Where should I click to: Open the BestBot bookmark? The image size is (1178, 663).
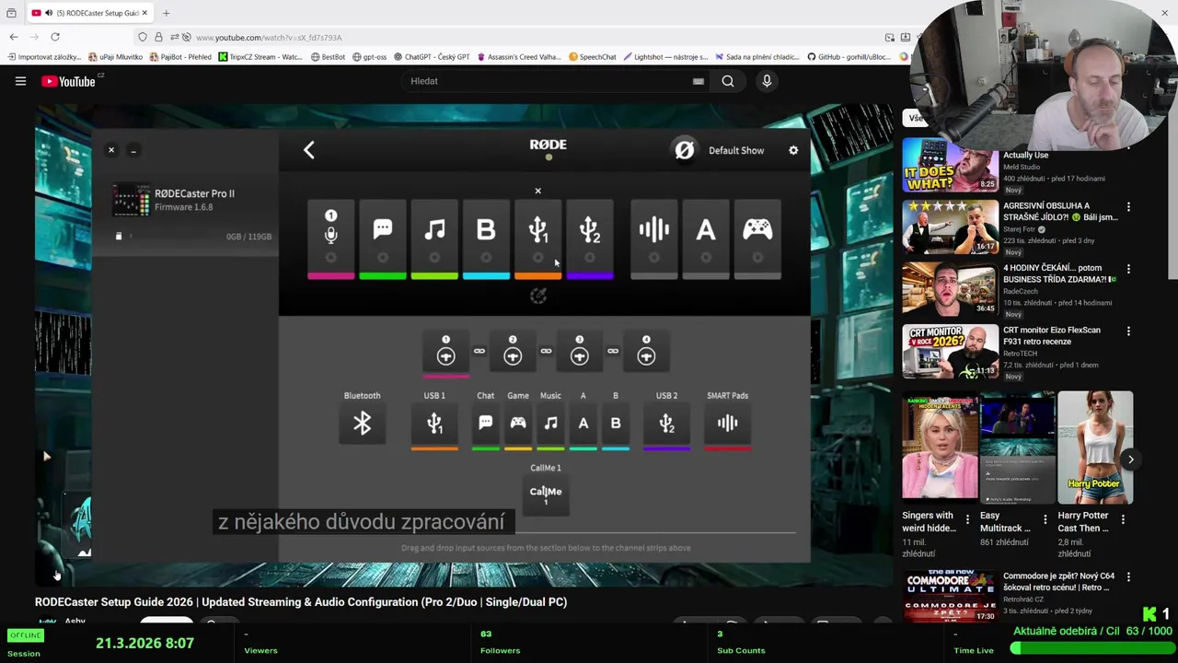tap(328, 57)
